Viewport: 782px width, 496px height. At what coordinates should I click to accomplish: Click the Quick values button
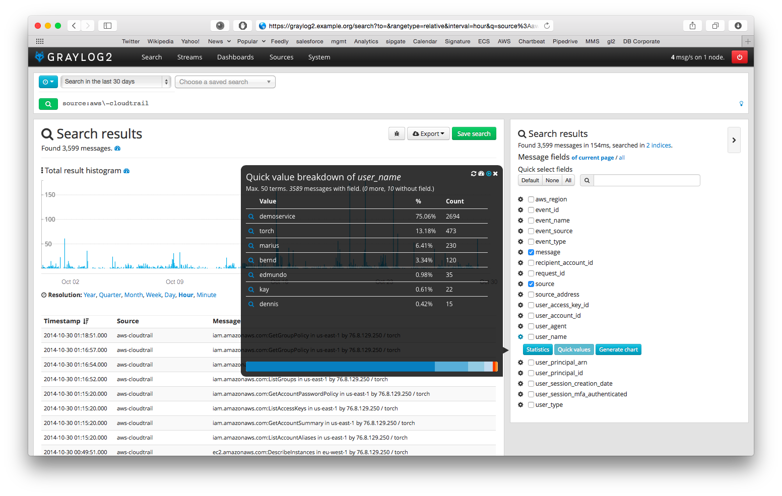pyautogui.click(x=574, y=350)
